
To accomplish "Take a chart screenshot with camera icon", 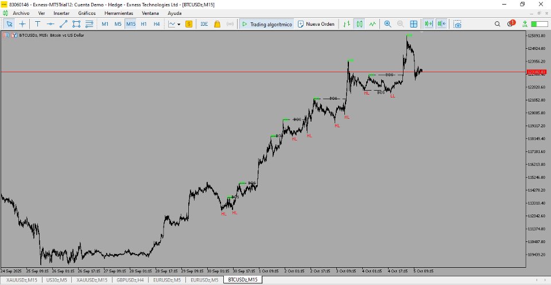I will pos(457,24).
